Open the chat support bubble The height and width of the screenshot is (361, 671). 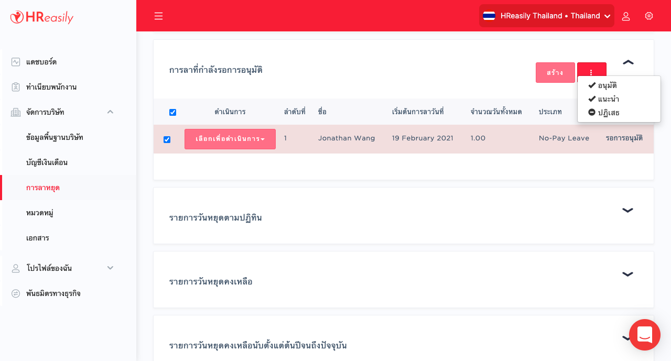pyautogui.click(x=645, y=335)
